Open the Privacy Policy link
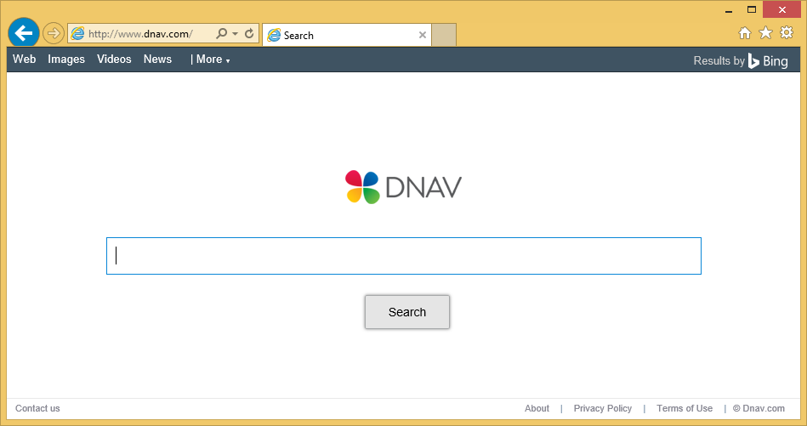 [603, 408]
